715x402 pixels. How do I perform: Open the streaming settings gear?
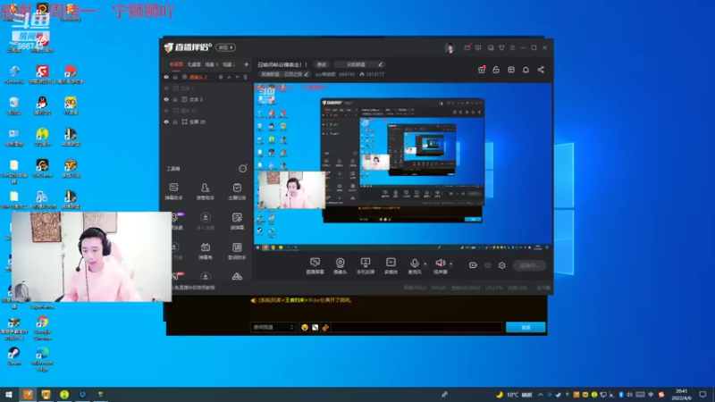click(502, 265)
